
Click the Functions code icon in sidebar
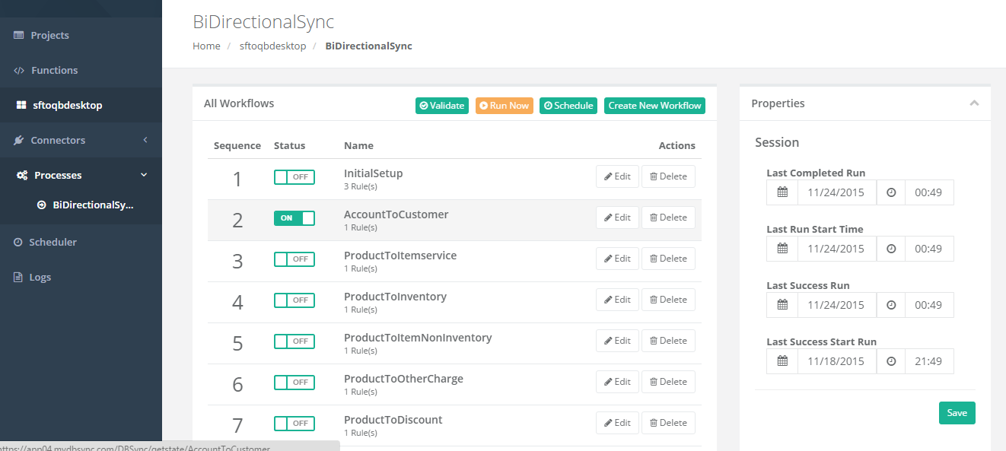click(19, 71)
